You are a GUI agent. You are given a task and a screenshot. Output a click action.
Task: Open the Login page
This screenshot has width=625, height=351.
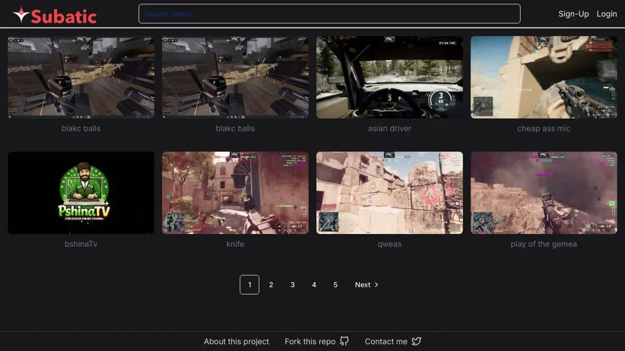[x=606, y=14]
